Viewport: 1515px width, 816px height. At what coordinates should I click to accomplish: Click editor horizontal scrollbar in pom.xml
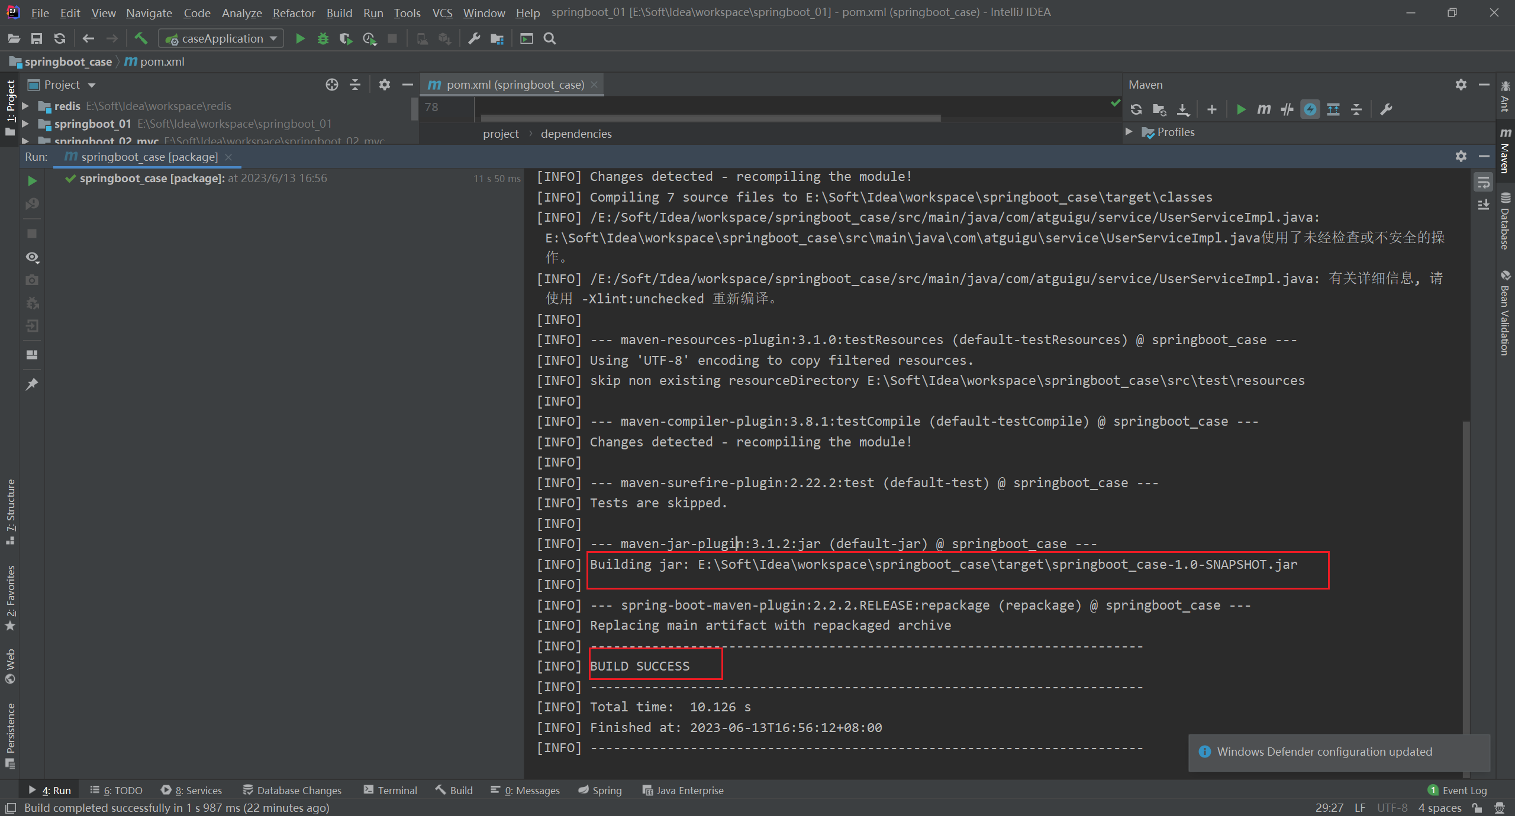(x=711, y=118)
